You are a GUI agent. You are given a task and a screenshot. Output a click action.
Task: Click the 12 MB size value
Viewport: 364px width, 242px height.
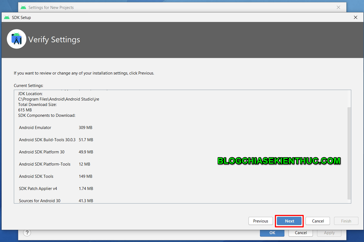click(84, 164)
